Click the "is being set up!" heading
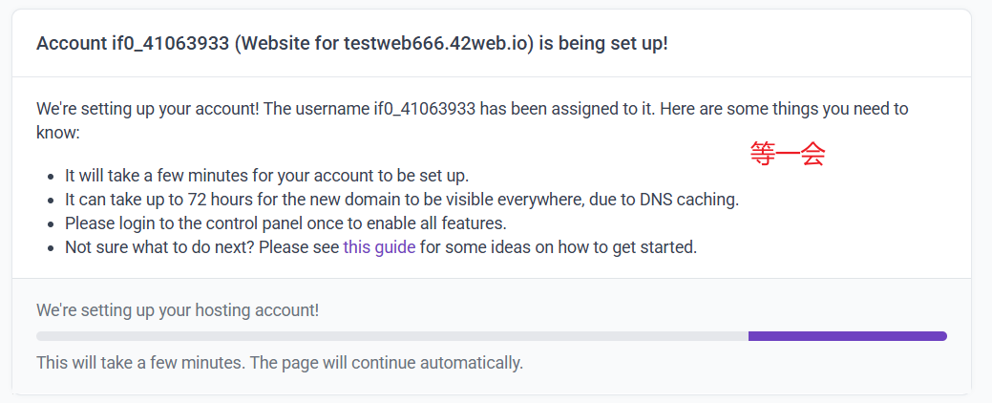The image size is (992, 403). pos(602,45)
